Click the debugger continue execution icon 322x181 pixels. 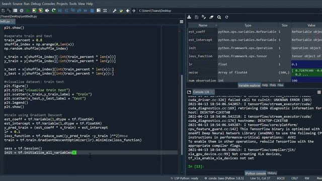coord(86,11)
